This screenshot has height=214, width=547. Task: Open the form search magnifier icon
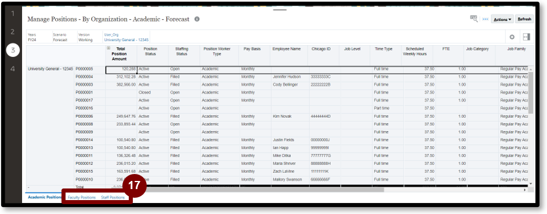[x=474, y=19]
